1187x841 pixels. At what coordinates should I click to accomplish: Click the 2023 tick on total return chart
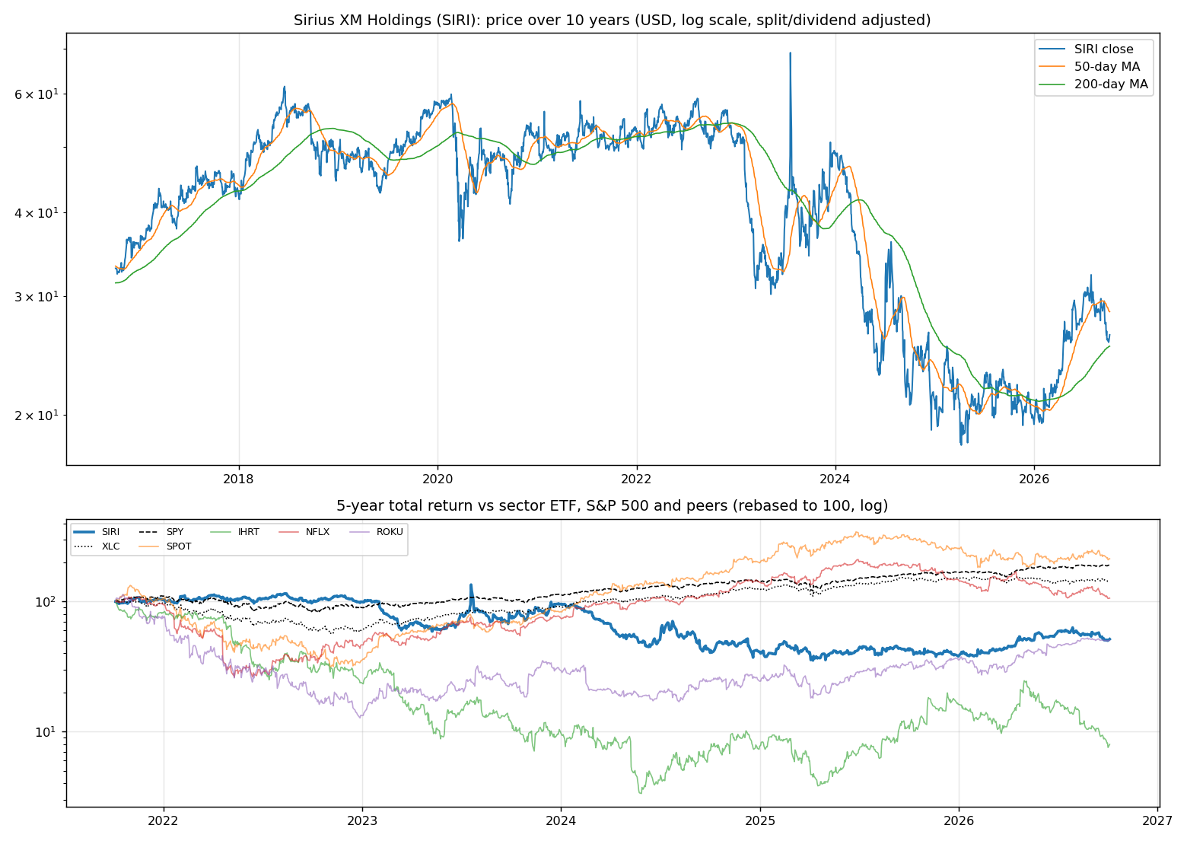pyautogui.click(x=362, y=820)
